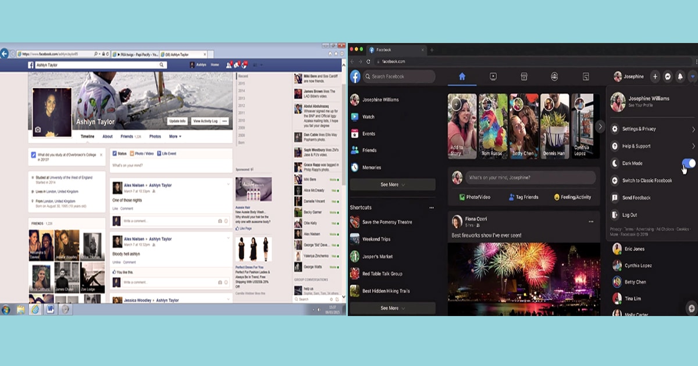
Task: Open cover photo three-dot menu
Action: coord(225,121)
